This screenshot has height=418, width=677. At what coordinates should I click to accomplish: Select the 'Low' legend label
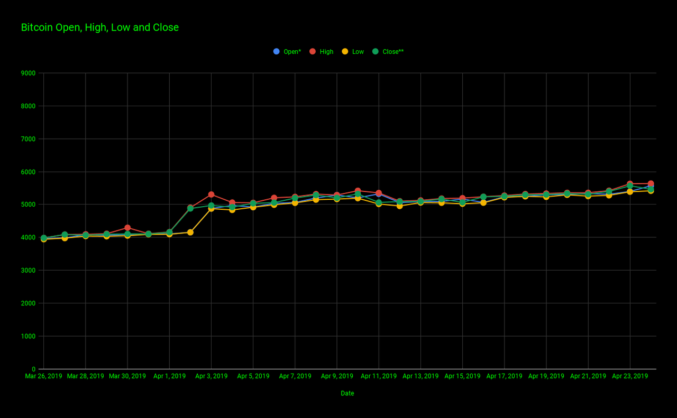(x=358, y=52)
